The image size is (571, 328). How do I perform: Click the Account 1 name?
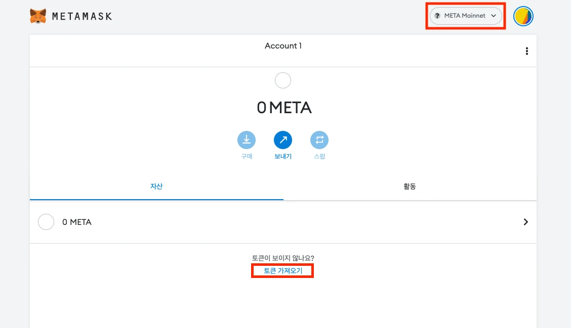[x=283, y=46]
